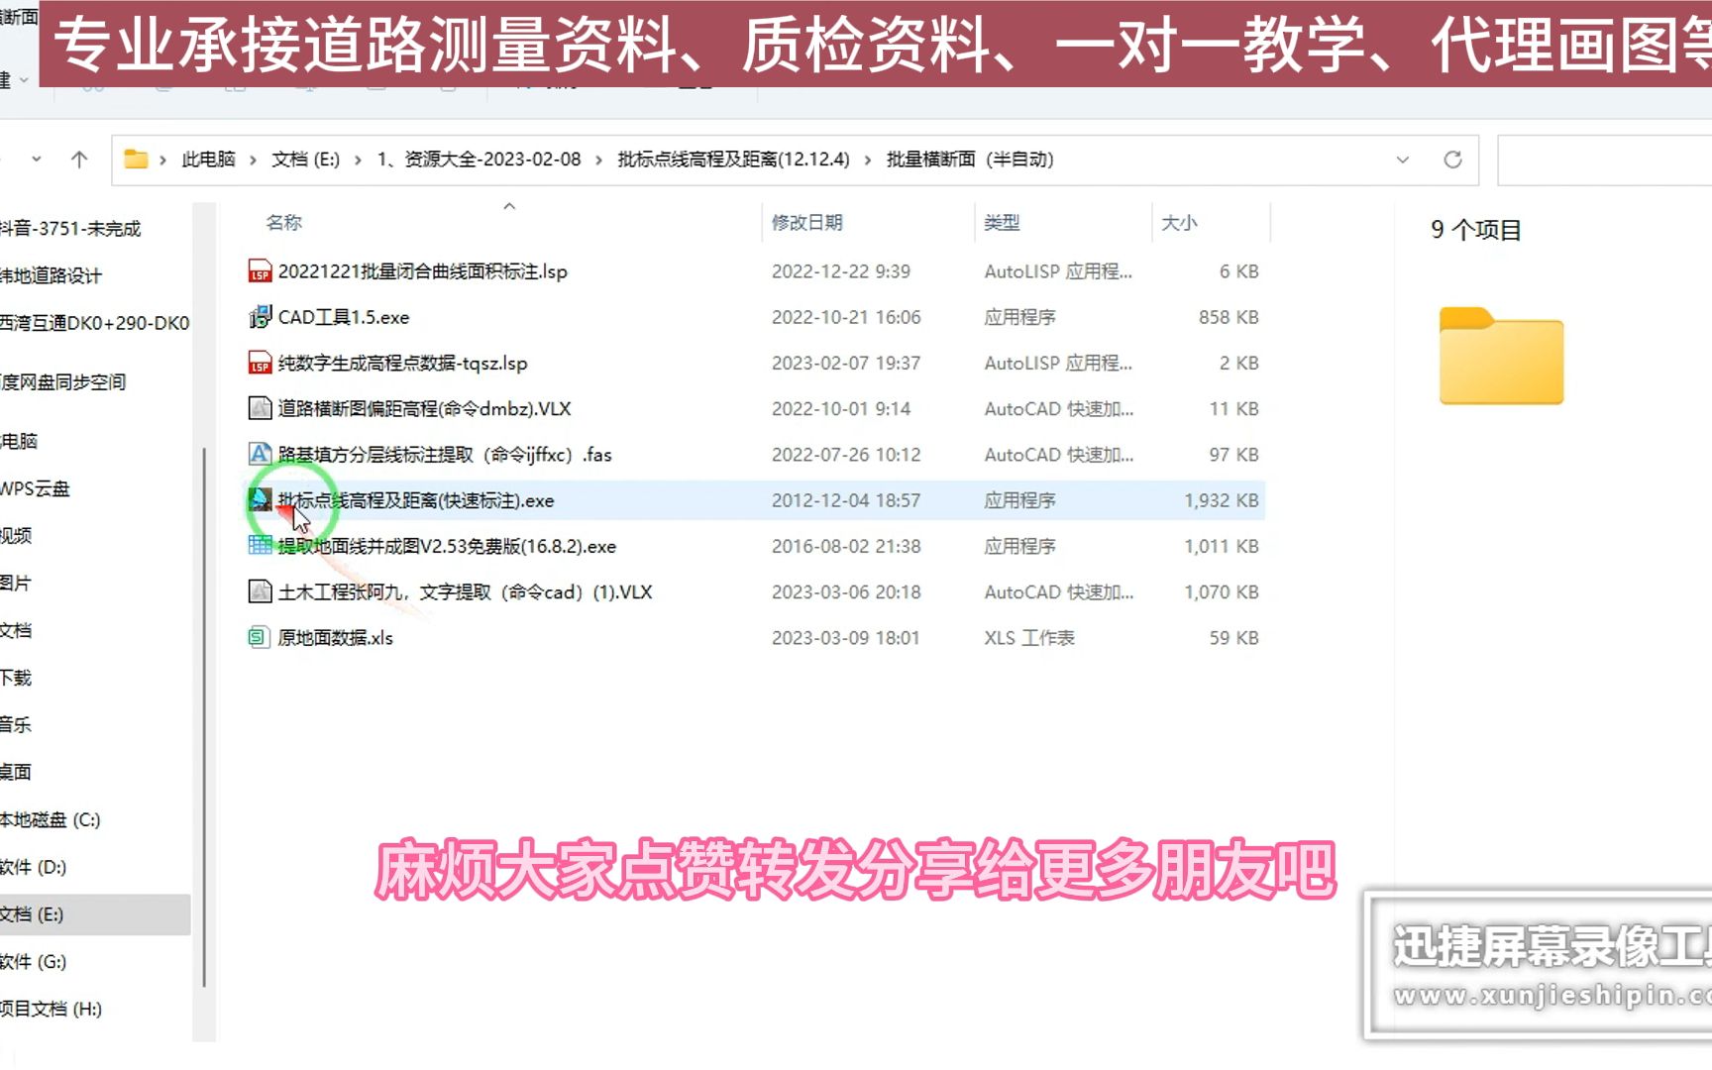
Task: Expand breadcrumb chevron after 批标点线高程及距离(12.12.4)
Action: [x=868, y=160]
